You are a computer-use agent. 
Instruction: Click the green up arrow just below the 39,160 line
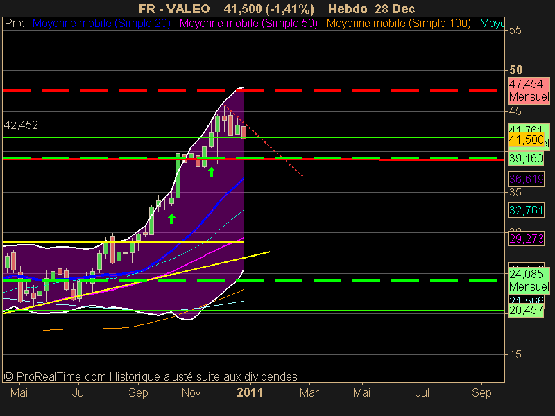coord(211,172)
